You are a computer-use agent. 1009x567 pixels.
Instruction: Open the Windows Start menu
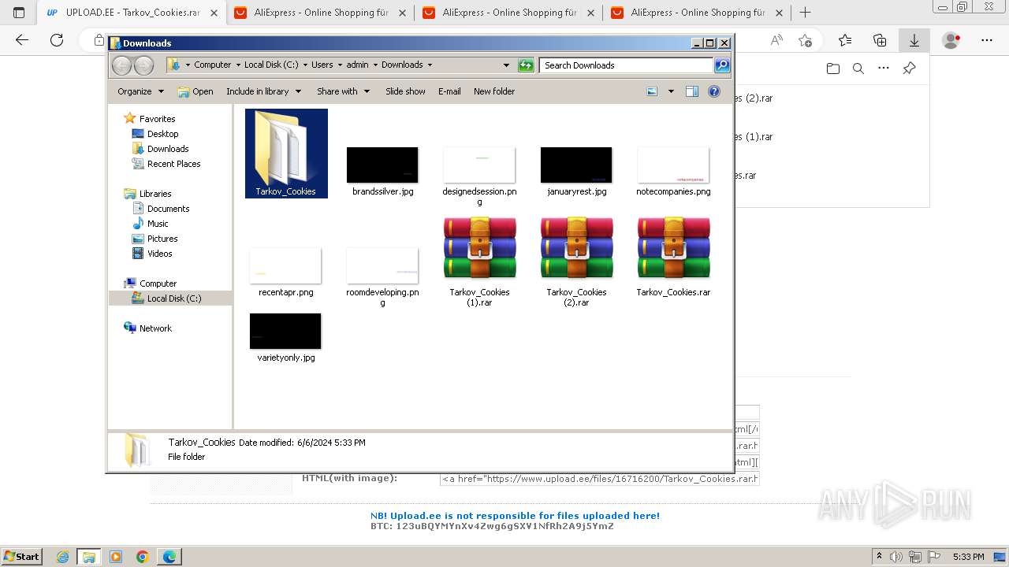tap(21, 556)
